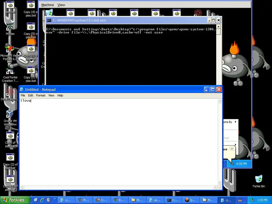Select Microsoft Visual Forkies 6.0 shortcut
Screen dimensions: 272x204
point(10,53)
